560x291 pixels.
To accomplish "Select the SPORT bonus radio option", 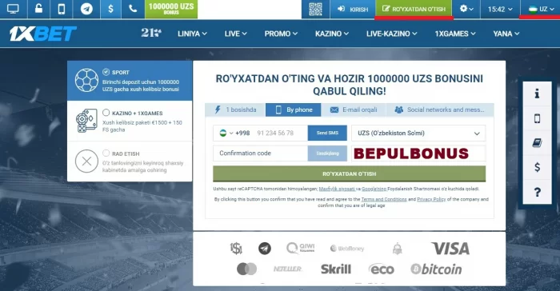I will [x=106, y=72].
